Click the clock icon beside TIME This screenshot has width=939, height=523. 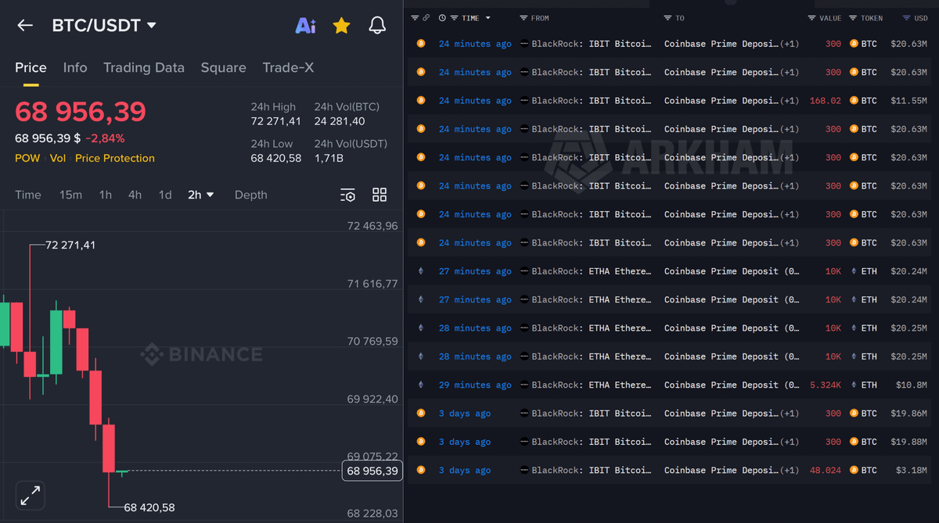443,18
